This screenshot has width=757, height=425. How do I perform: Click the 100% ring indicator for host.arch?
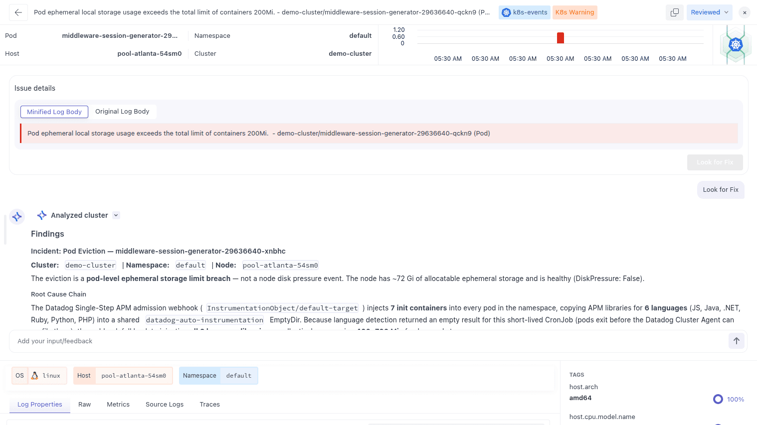(718, 399)
